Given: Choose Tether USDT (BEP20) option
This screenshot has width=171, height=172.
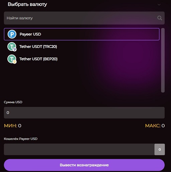Looking at the screenshot, I should tap(81, 59).
